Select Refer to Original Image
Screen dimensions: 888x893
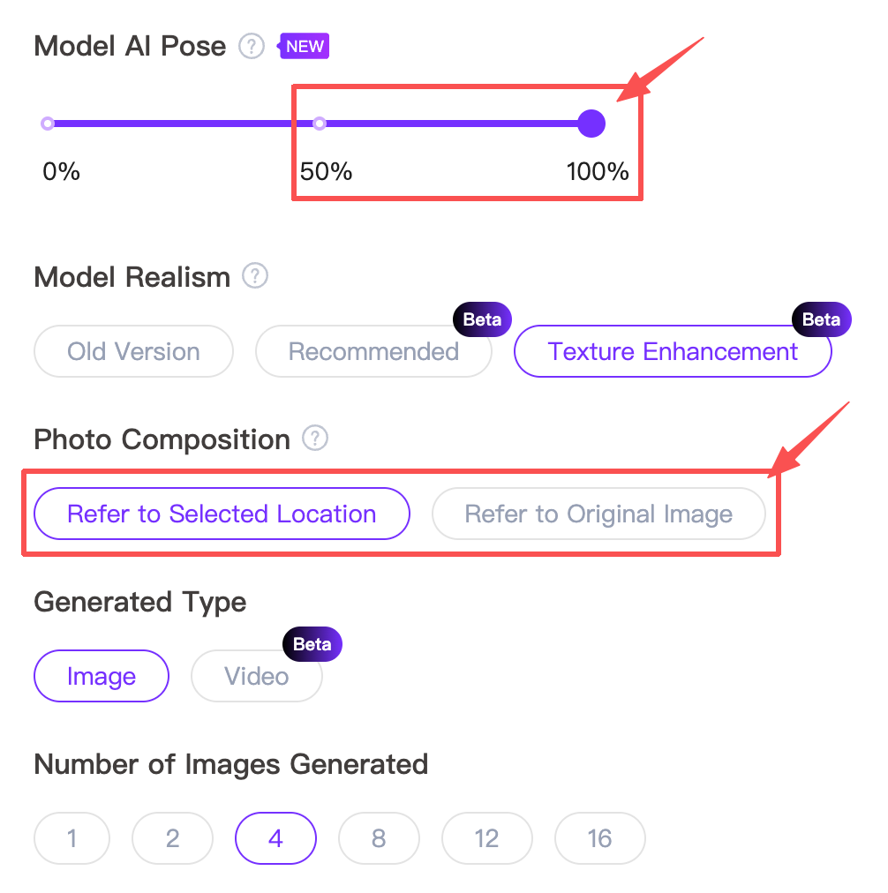pyautogui.click(x=598, y=514)
